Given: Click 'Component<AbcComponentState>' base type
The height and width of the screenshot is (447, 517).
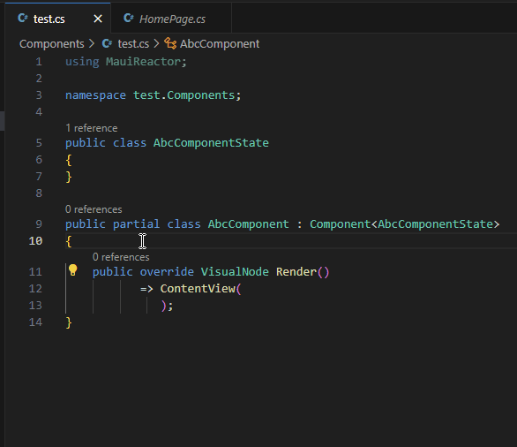Looking at the screenshot, I should (405, 224).
